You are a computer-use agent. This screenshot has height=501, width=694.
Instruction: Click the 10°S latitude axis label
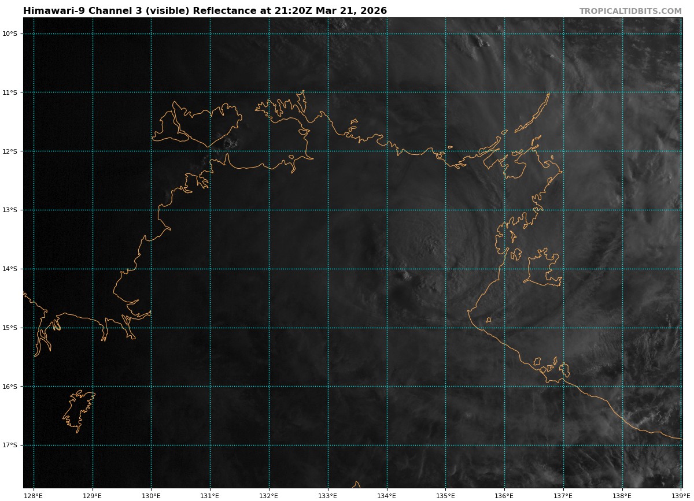coord(10,34)
